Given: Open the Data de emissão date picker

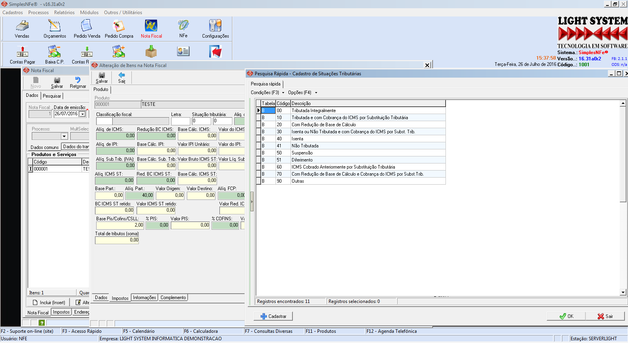Looking at the screenshot, I should click(82, 114).
